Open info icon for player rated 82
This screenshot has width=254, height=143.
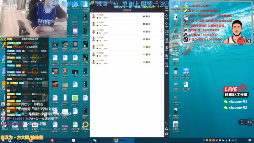tap(162, 47)
